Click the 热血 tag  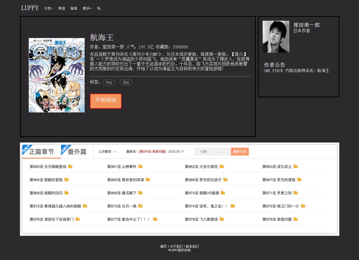[x=109, y=82]
